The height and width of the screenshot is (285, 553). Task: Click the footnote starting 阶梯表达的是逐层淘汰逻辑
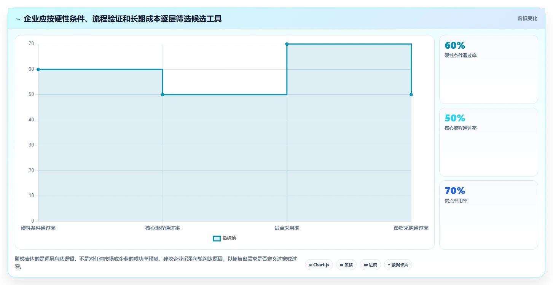click(x=156, y=263)
